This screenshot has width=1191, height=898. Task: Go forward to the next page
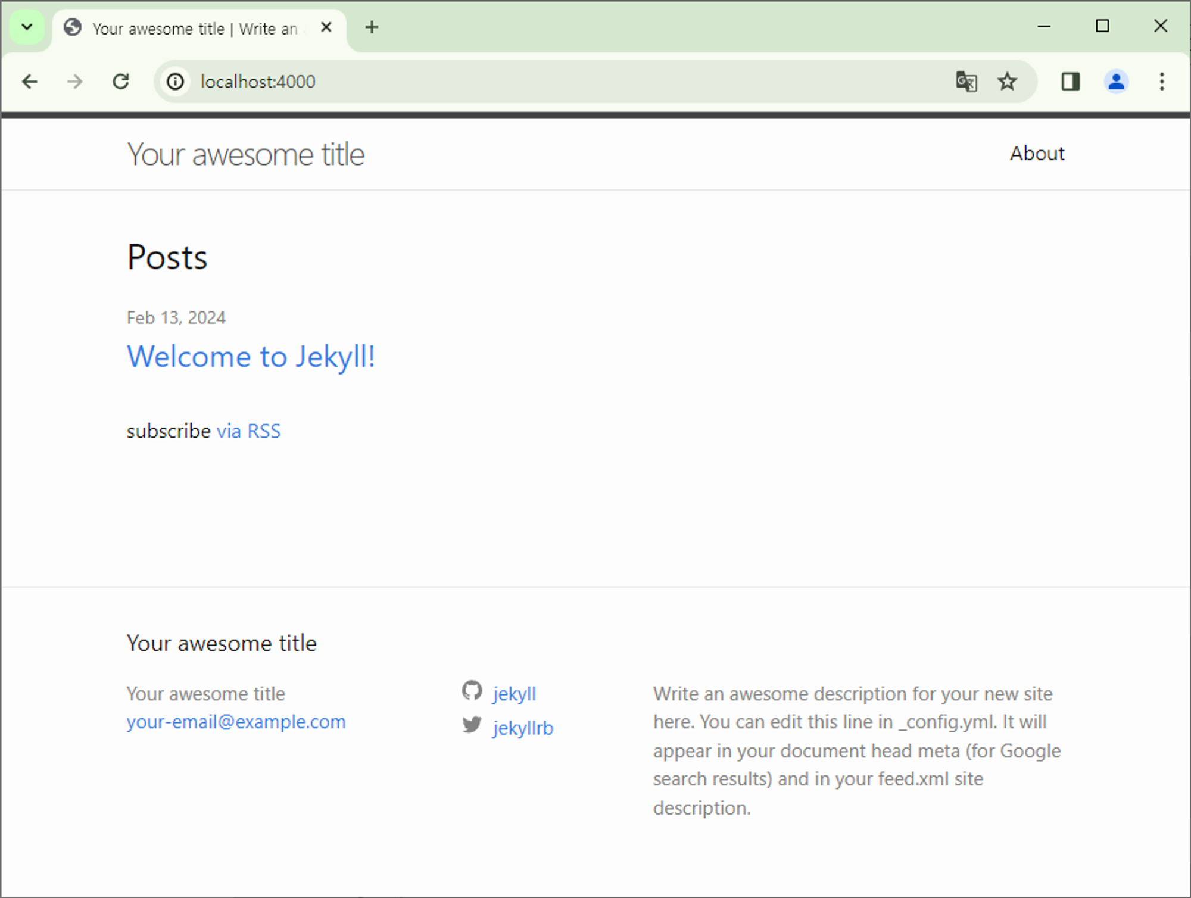(x=75, y=82)
